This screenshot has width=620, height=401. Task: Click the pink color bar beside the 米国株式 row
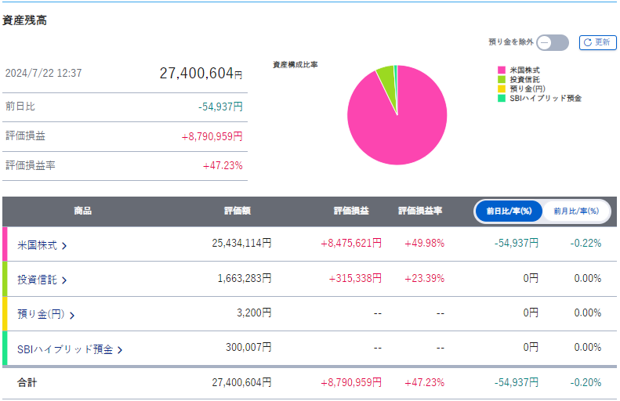(5, 244)
